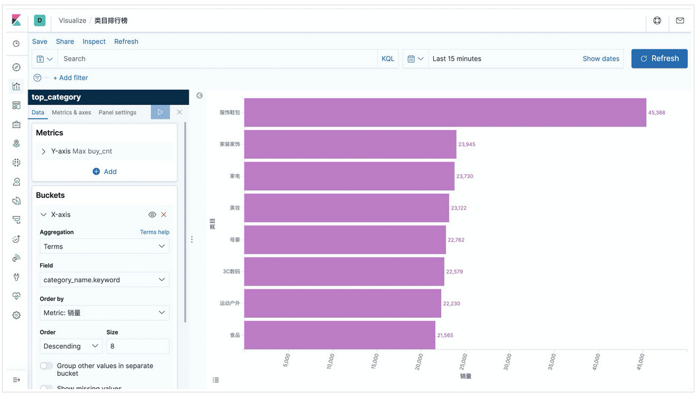The image size is (697, 399).
Task: Expand the side navigation at bottom
Action: (16, 380)
